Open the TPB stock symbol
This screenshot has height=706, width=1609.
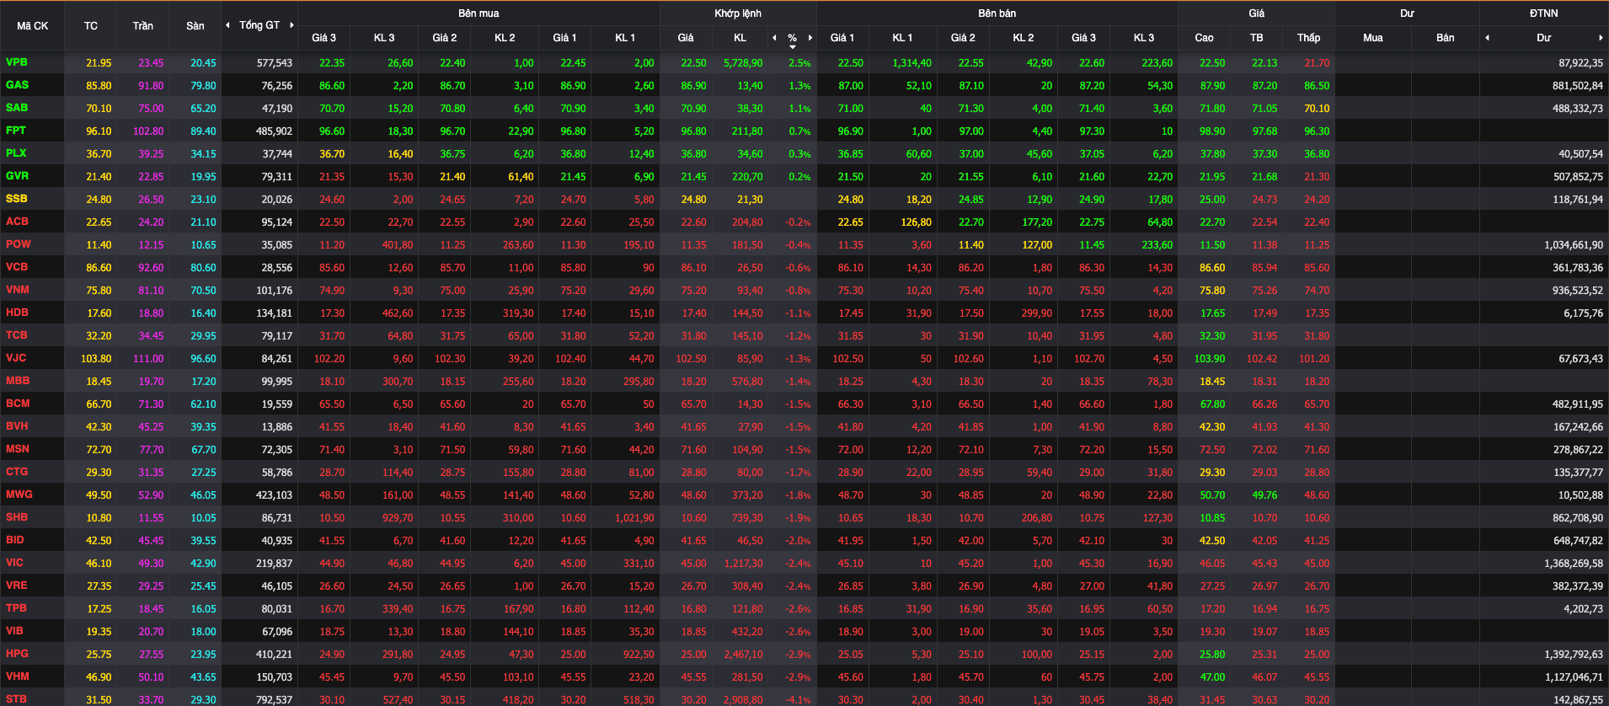tap(16, 608)
